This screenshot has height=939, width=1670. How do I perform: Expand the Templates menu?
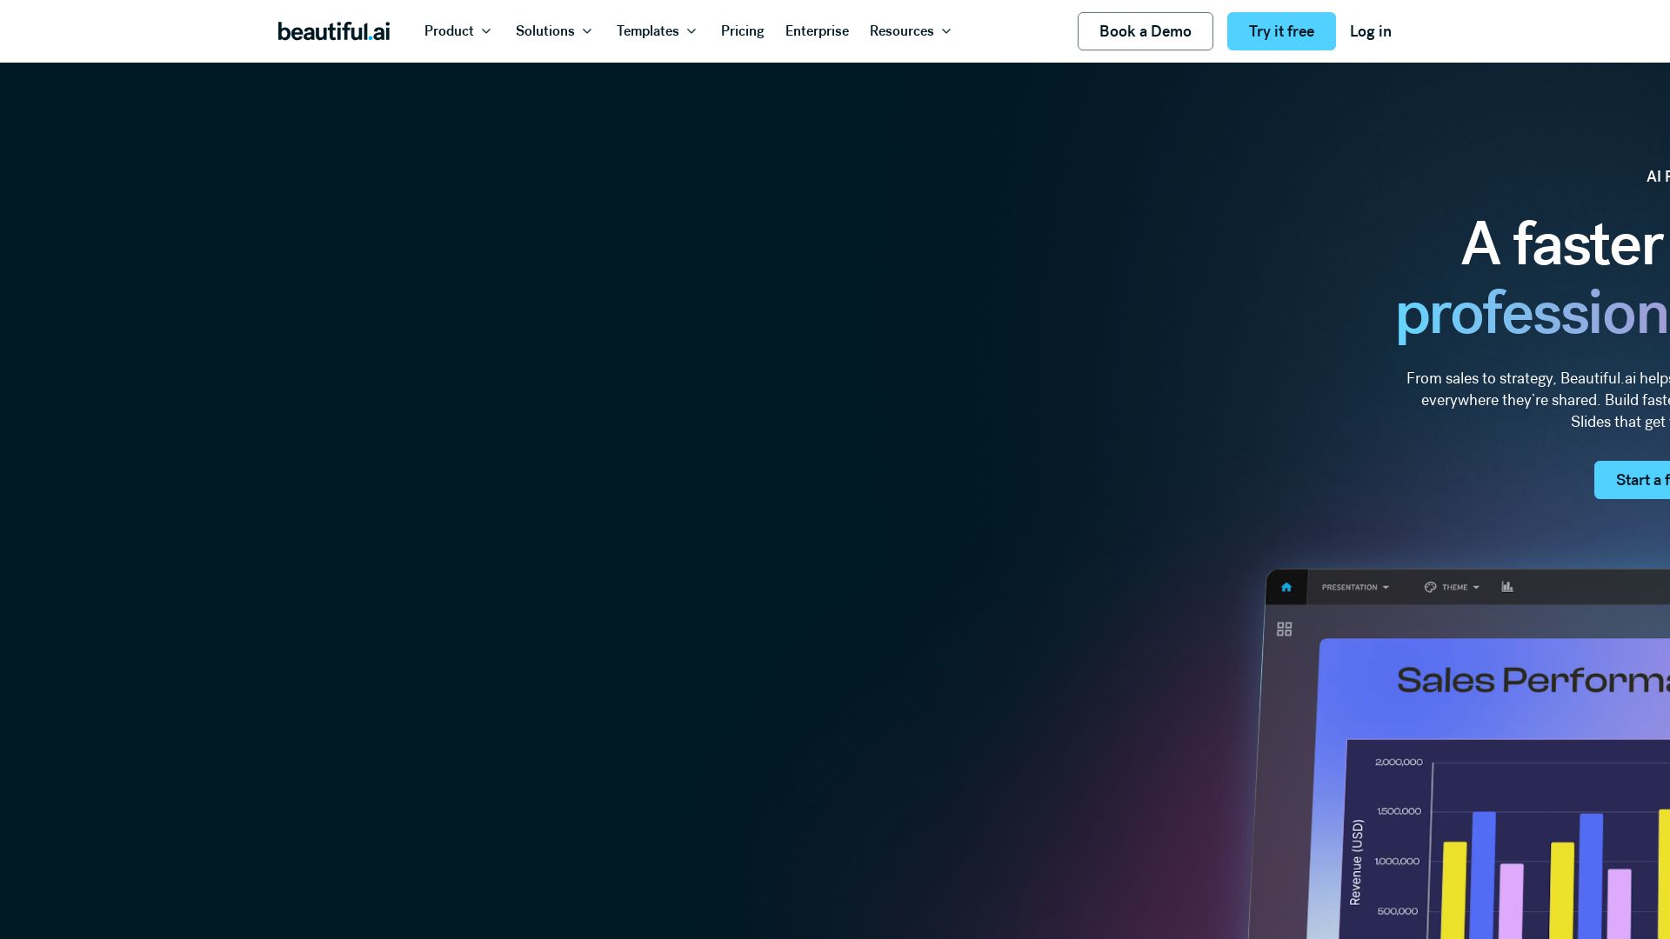pyautogui.click(x=657, y=31)
